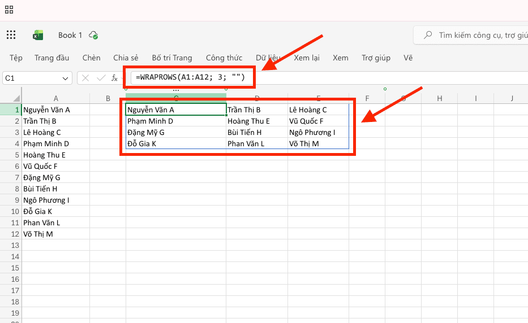The height and width of the screenshot is (323, 528).
Task: Select column H header
Action: coord(440,98)
